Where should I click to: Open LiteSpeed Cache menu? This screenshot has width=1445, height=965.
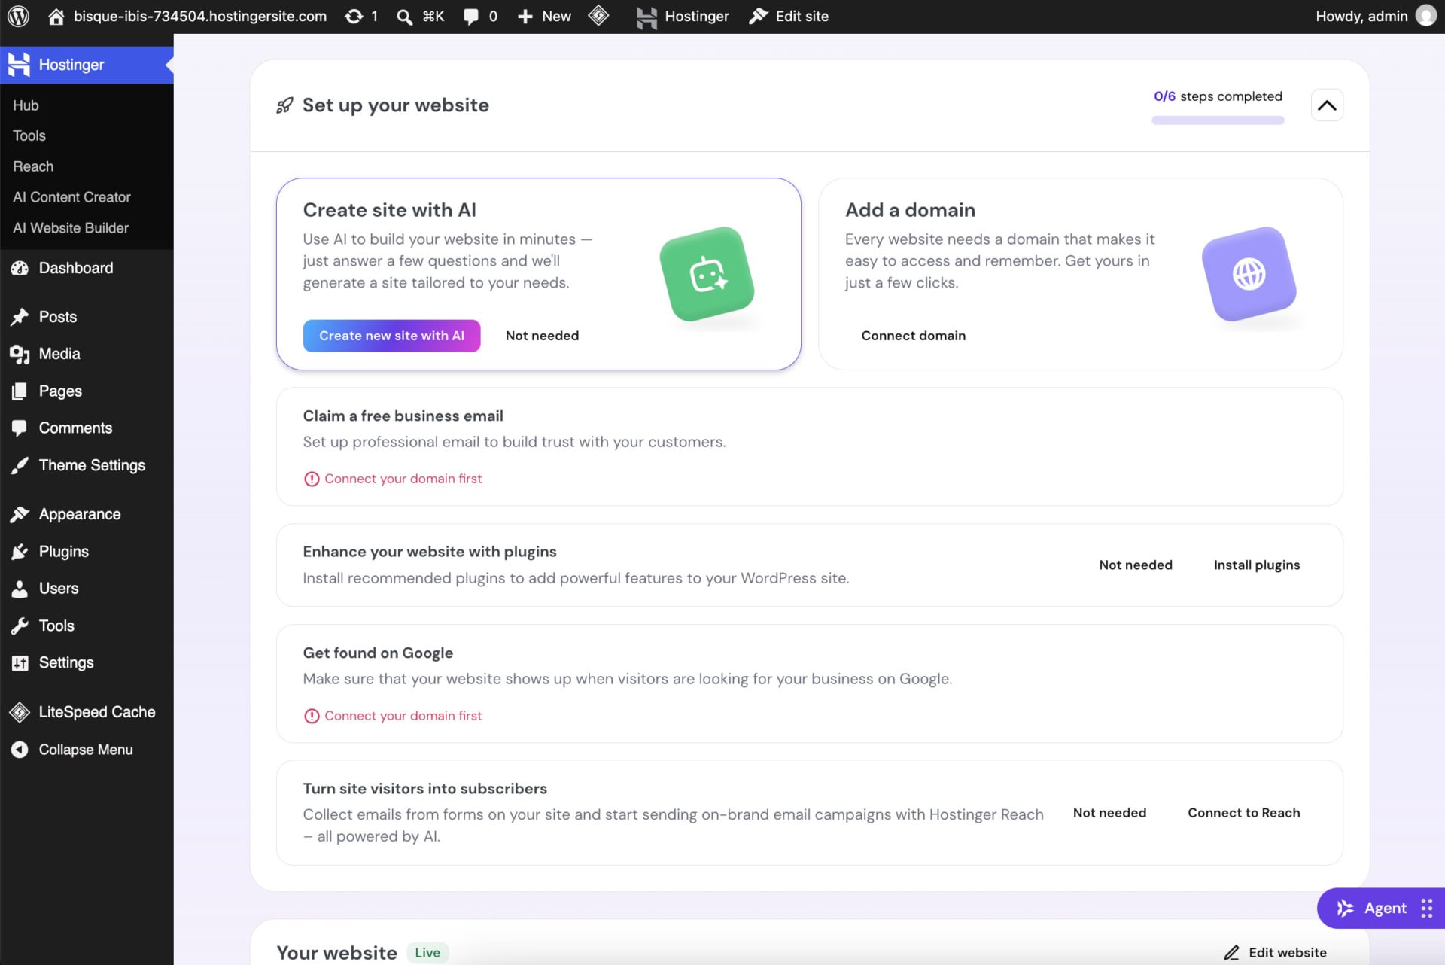point(87,712)
